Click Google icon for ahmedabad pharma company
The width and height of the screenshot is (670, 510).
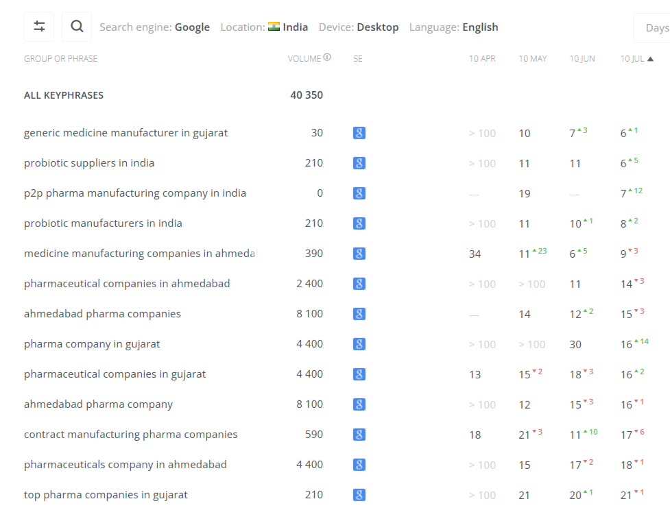[359, 404]
